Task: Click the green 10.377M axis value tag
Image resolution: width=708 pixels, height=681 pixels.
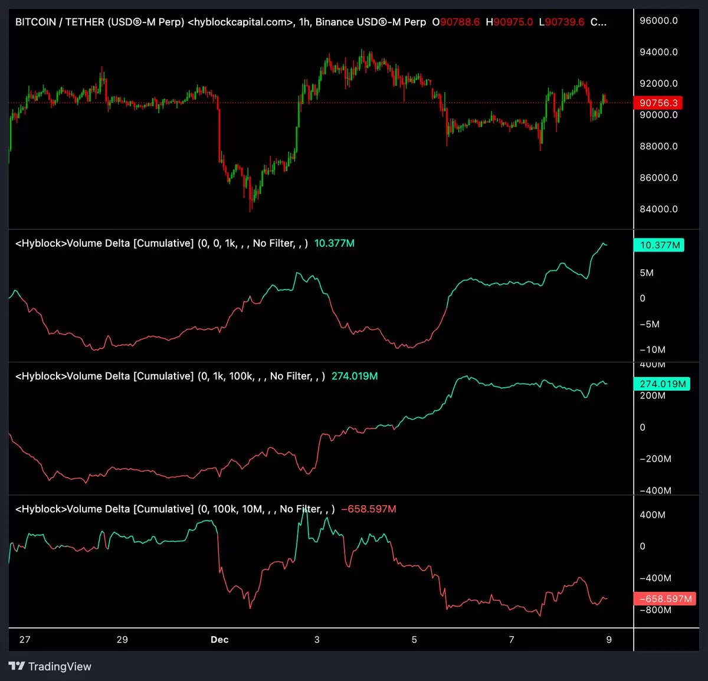Action: point(659,245)
